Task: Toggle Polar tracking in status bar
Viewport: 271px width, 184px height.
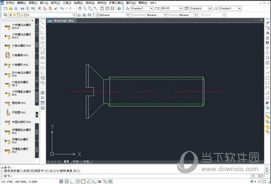Action: [77, 181]
